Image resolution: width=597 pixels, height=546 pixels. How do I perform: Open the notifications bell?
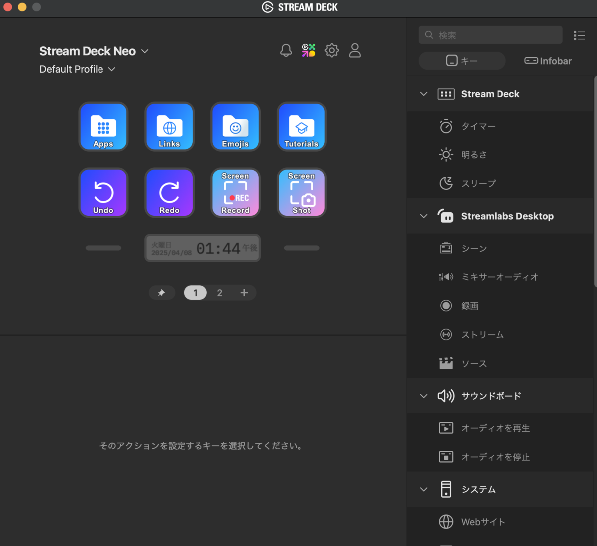coord(286,50)
